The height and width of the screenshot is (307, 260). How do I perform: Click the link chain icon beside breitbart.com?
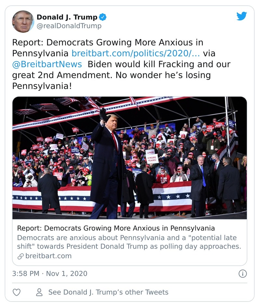click(20, 256)
